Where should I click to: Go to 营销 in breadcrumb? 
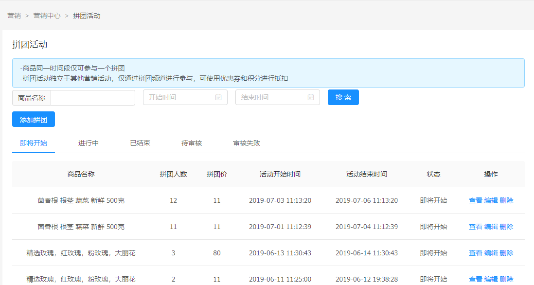tap(14, 16)
